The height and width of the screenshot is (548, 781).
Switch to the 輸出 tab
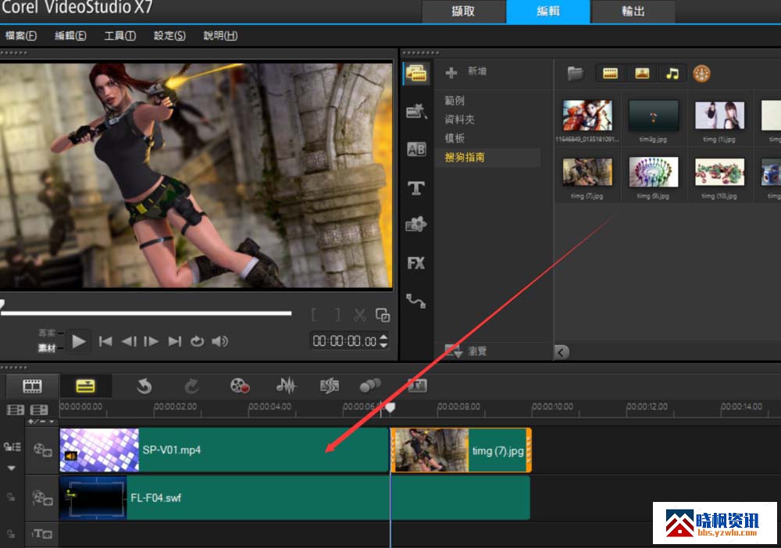pos(633,12)
